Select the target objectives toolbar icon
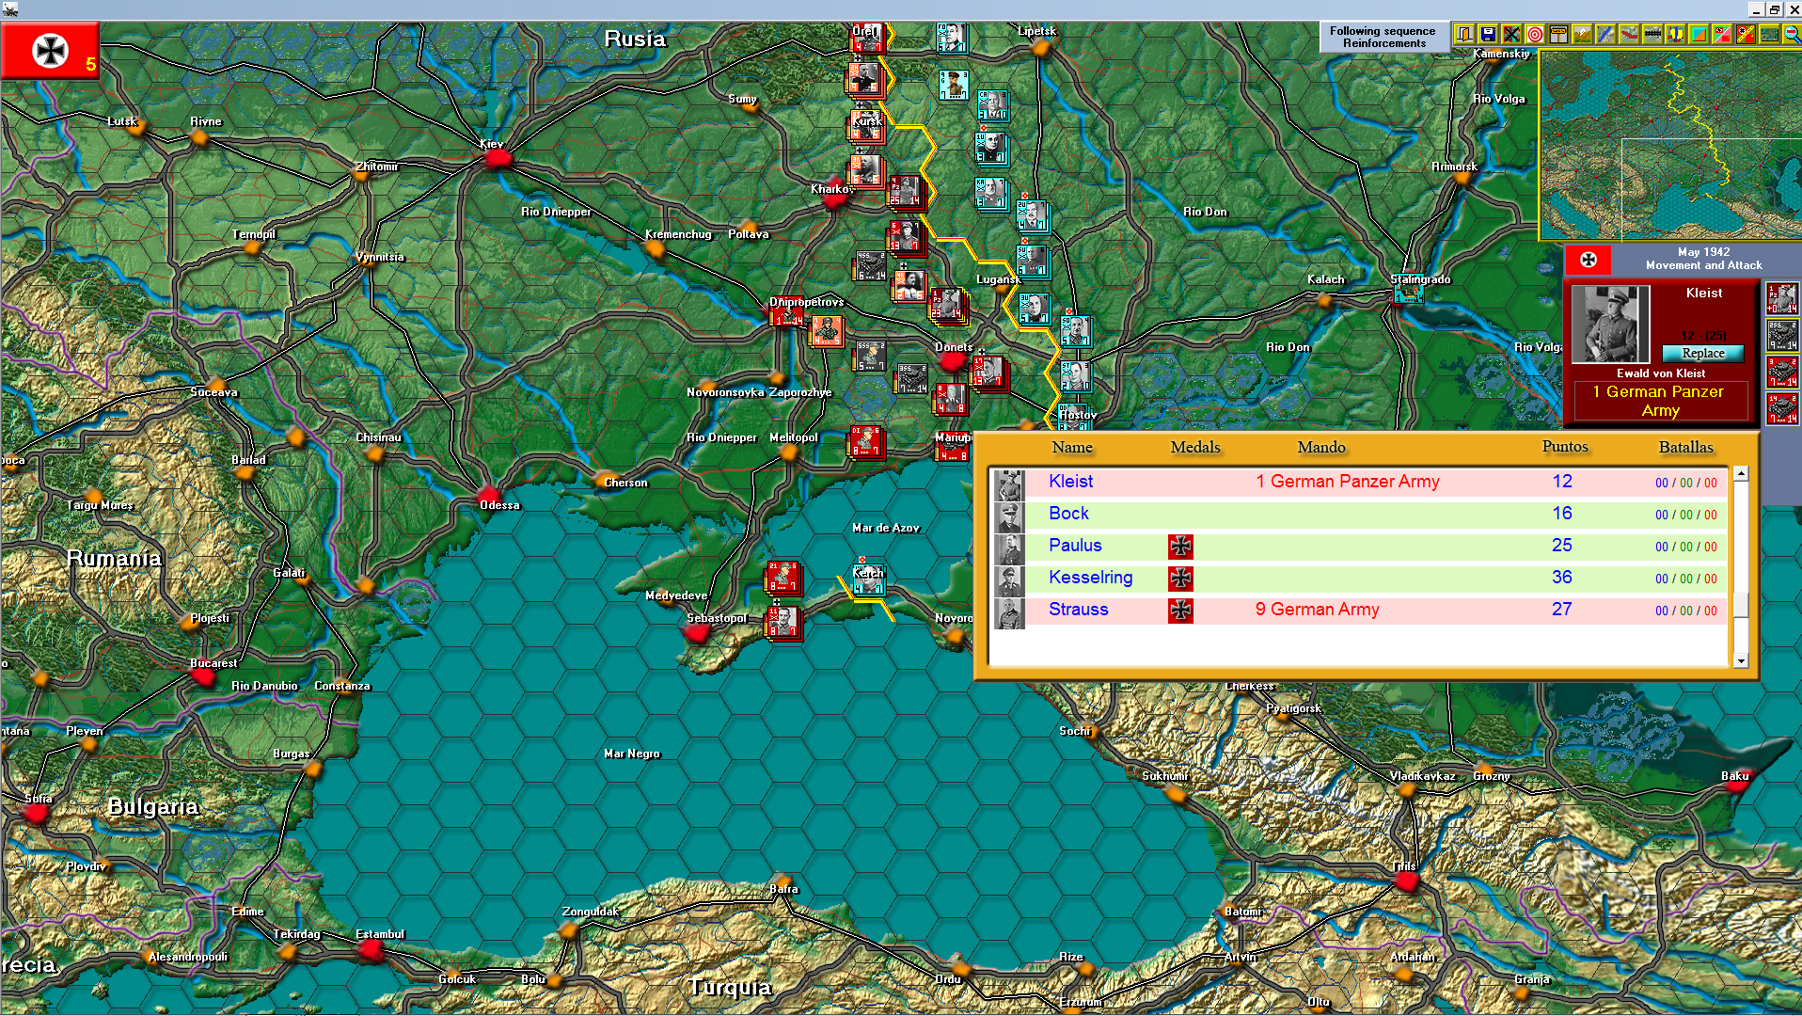This screenshot has height=1016, width=1802. 1534,34
